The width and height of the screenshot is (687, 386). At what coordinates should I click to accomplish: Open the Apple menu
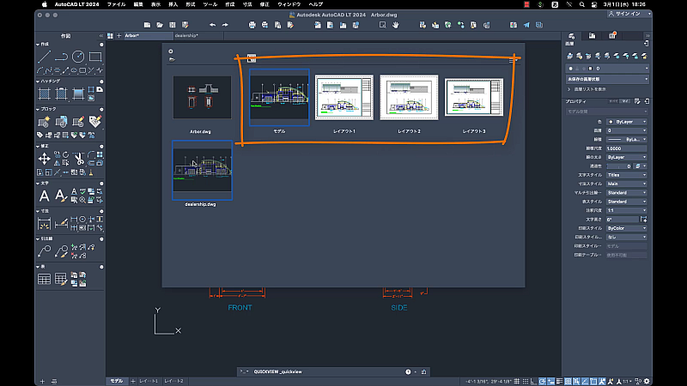[45, 4]
